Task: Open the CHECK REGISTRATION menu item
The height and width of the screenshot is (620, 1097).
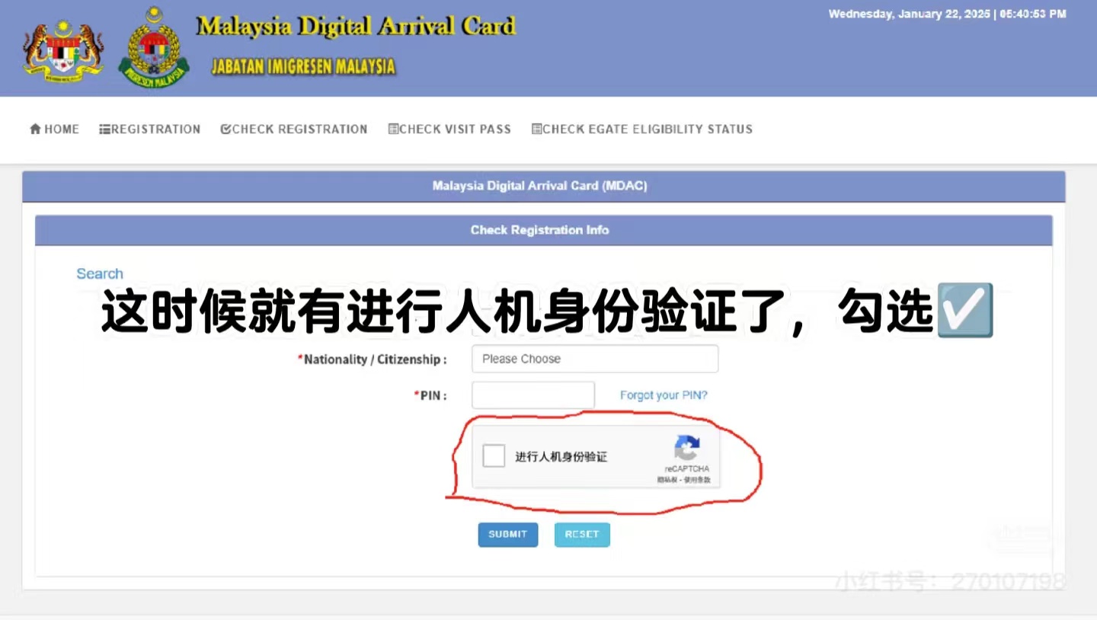Action: tap(294, 129)
